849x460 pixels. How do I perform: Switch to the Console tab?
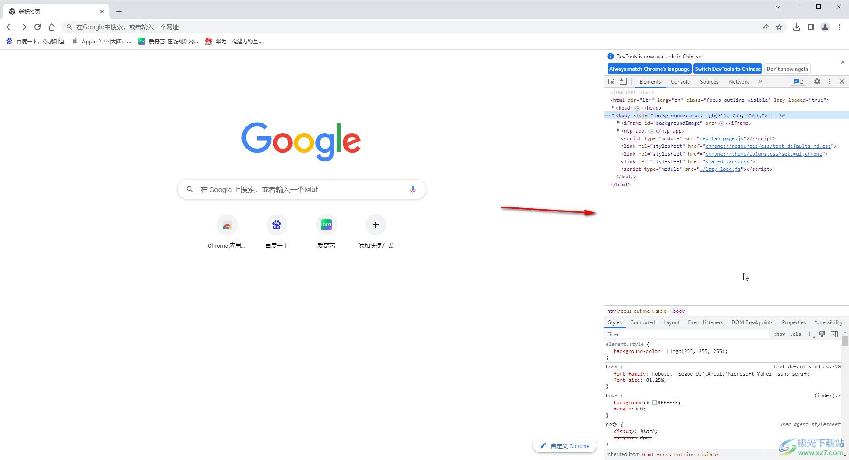click(680, 82)
